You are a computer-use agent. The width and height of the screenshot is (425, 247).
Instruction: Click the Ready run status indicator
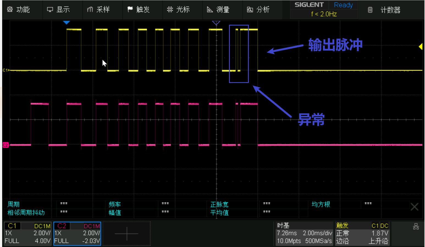point(343,5)
